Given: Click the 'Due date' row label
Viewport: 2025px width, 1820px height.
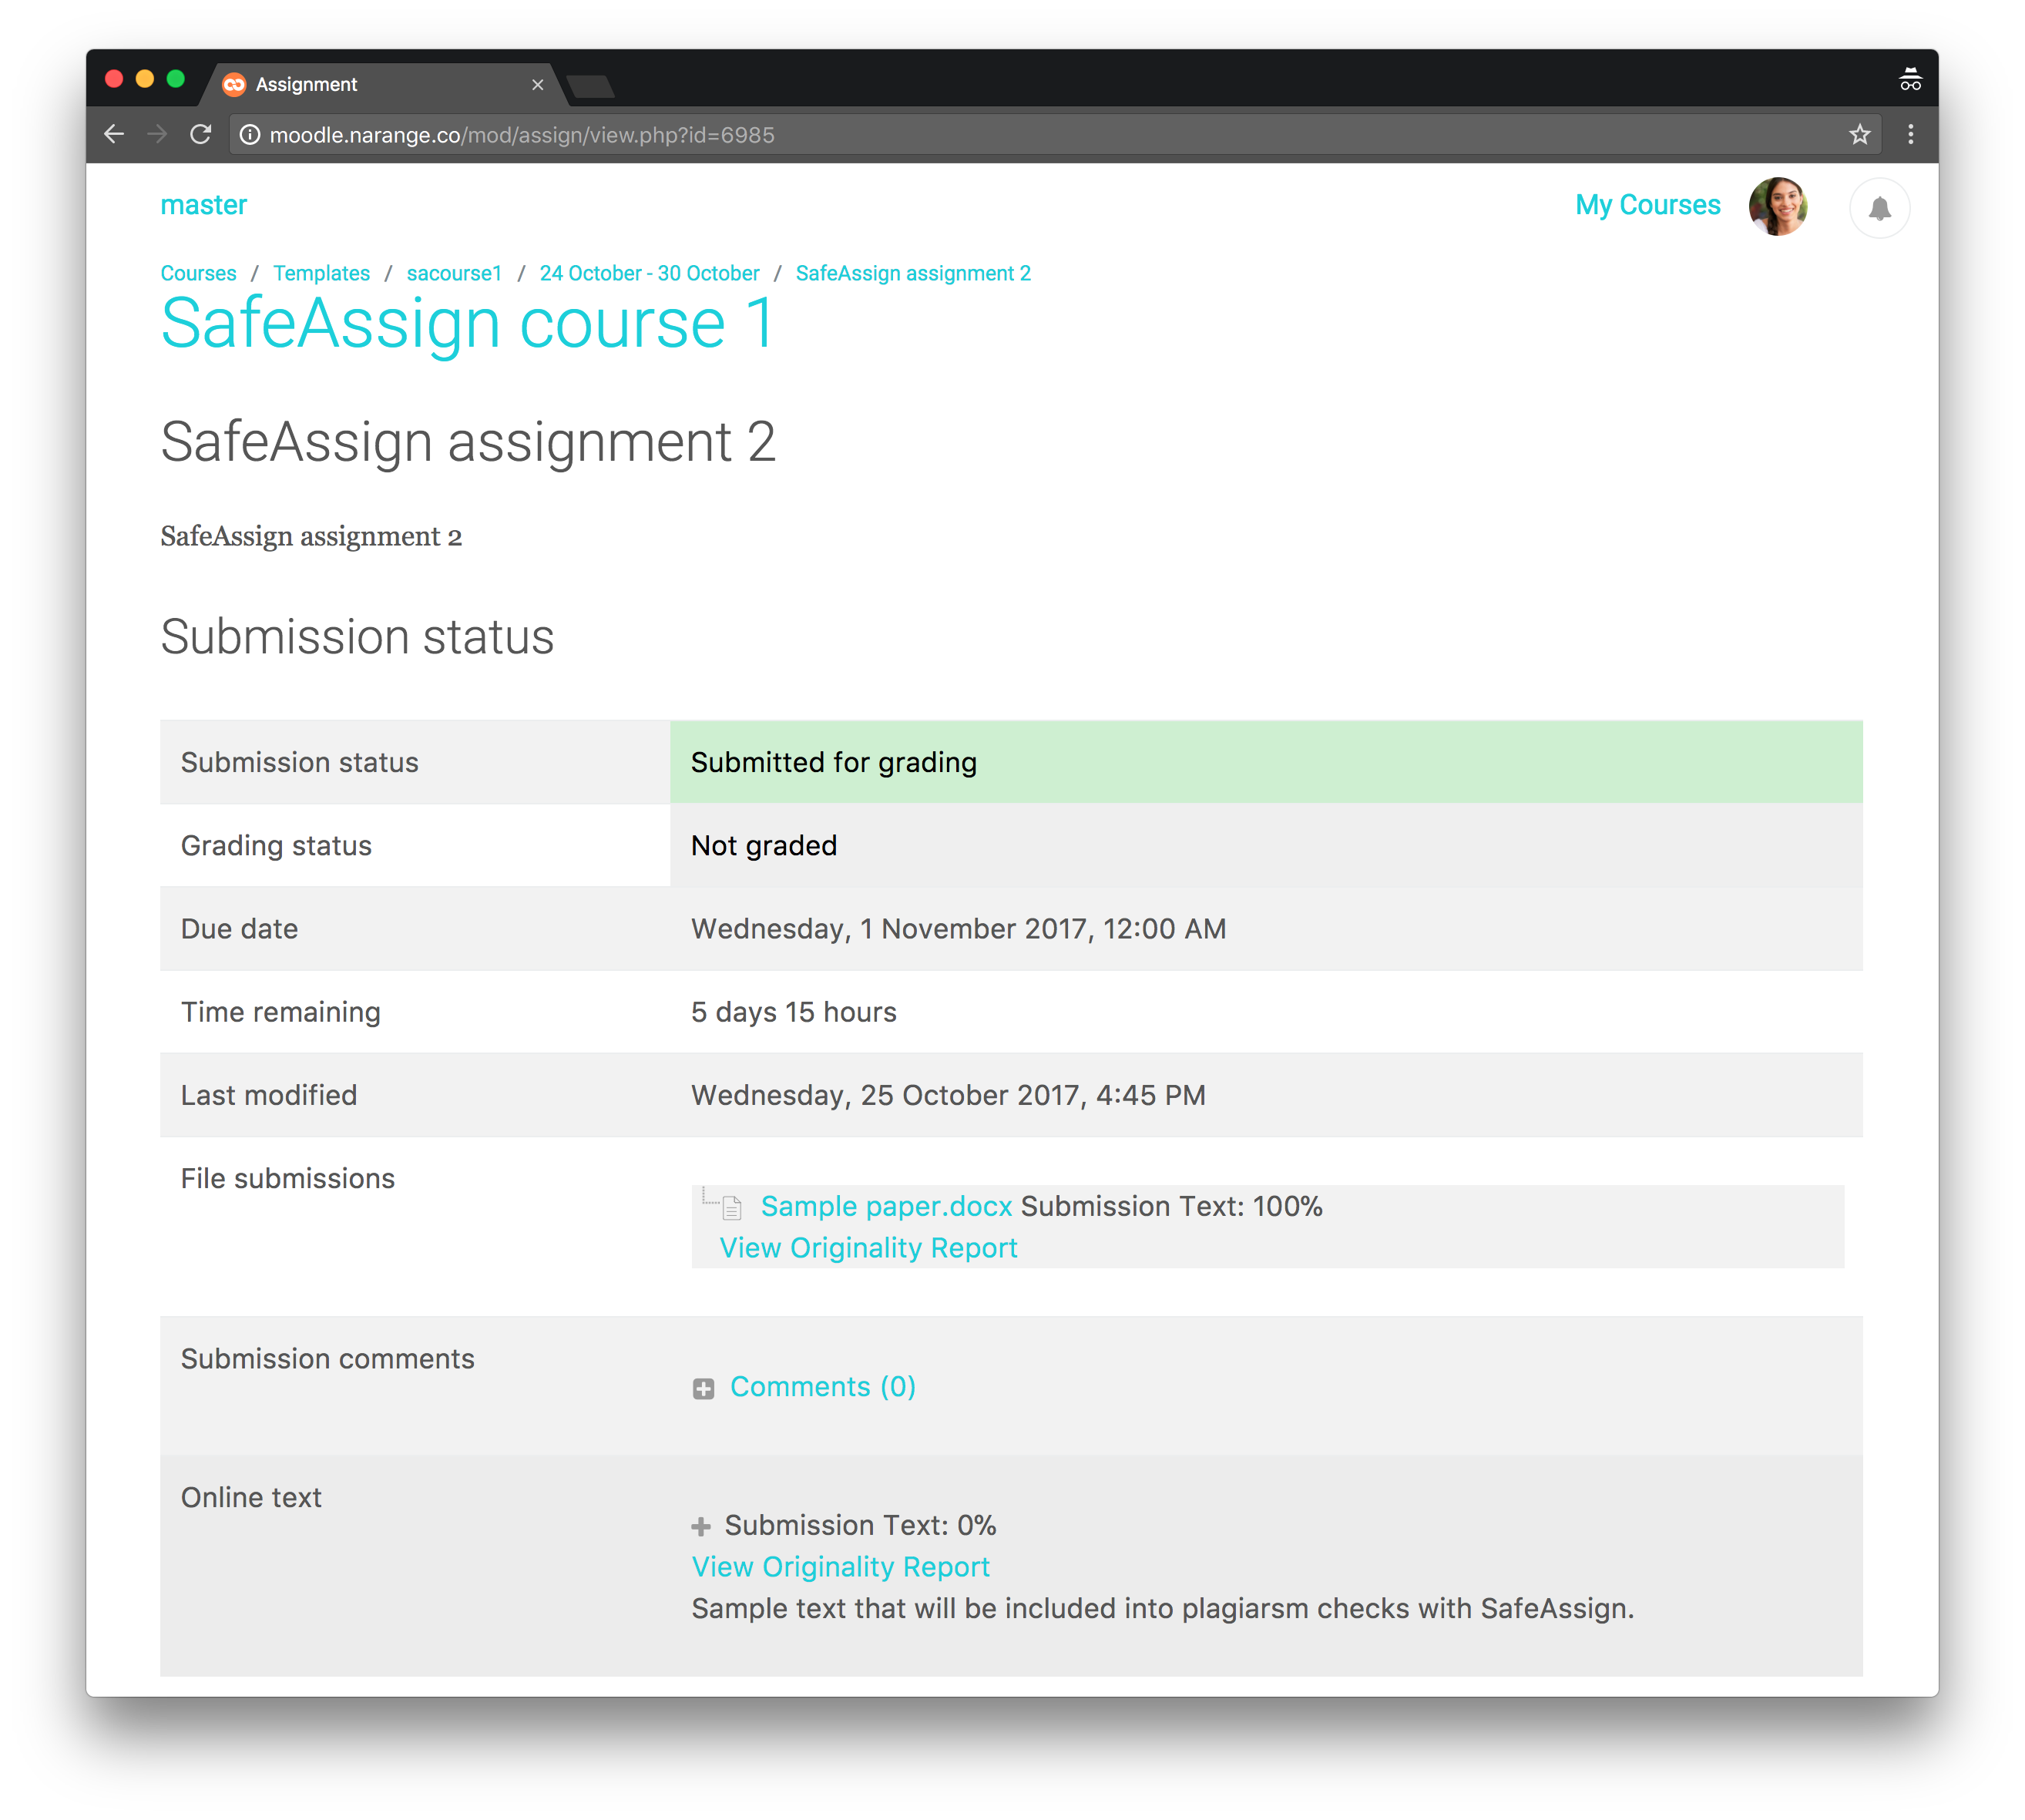Looking at the screenshot, I should pos(239,929).
